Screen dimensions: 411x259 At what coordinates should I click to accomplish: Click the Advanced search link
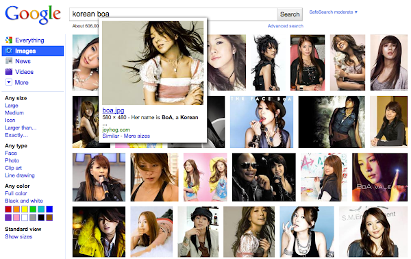285,26
